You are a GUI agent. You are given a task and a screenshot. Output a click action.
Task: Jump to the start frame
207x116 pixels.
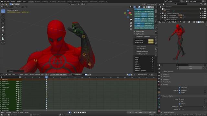pyautogui.click(x=74, y=112)
